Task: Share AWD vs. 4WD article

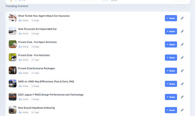Action: [x=171, y=84]
